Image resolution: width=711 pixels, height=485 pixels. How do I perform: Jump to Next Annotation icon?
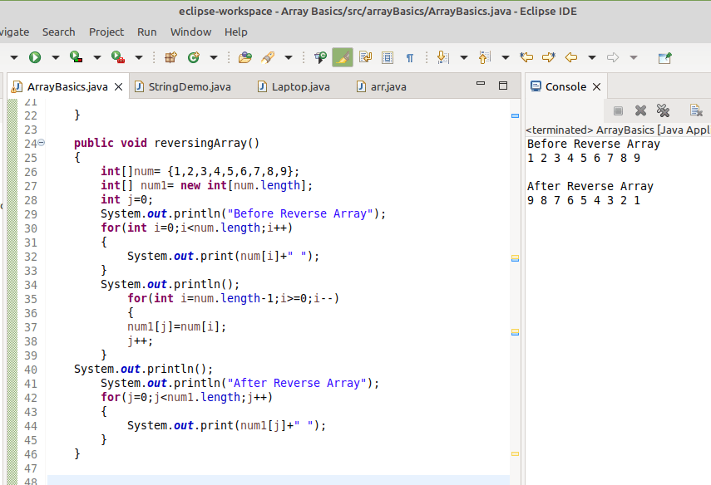pyautogui.click(x=442, y=57)
